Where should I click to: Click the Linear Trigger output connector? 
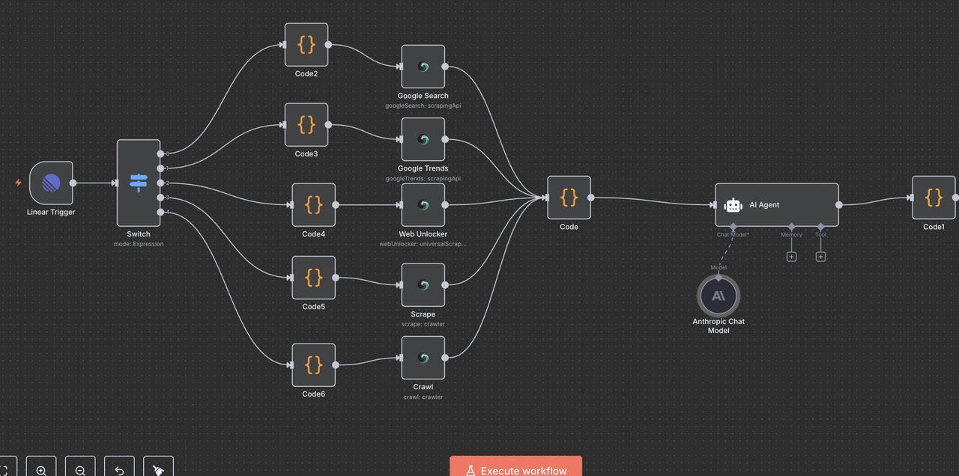(73, 183)
